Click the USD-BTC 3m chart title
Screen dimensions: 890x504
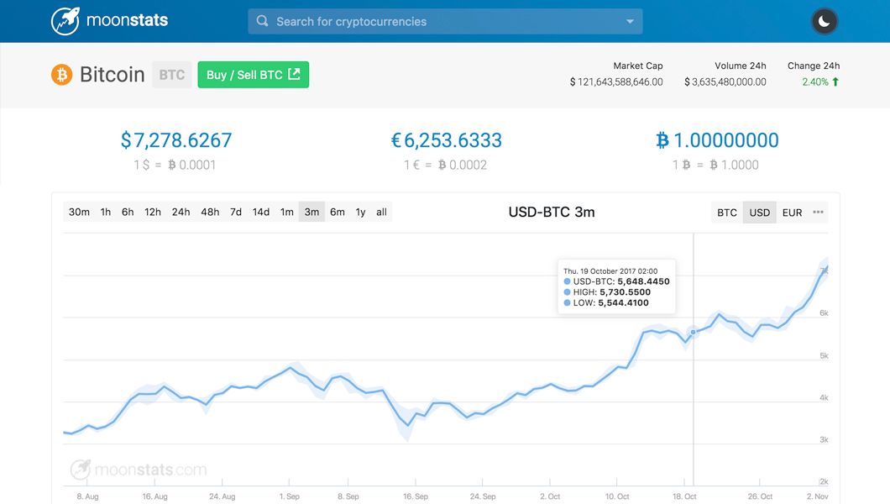(x=552, y=212)
